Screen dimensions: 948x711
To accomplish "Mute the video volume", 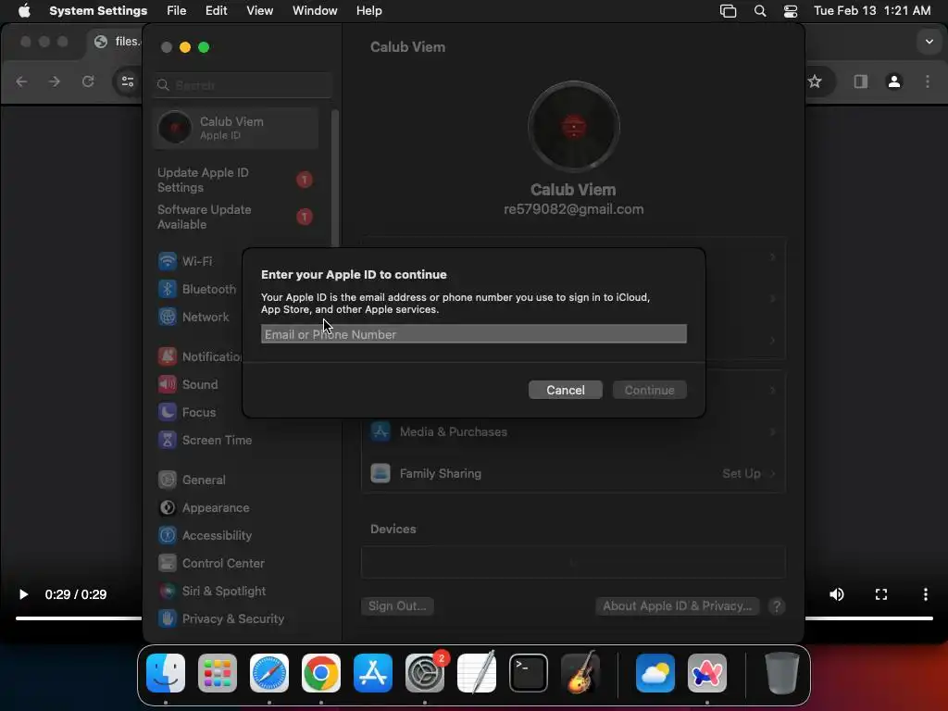I will tap(837, 594).
